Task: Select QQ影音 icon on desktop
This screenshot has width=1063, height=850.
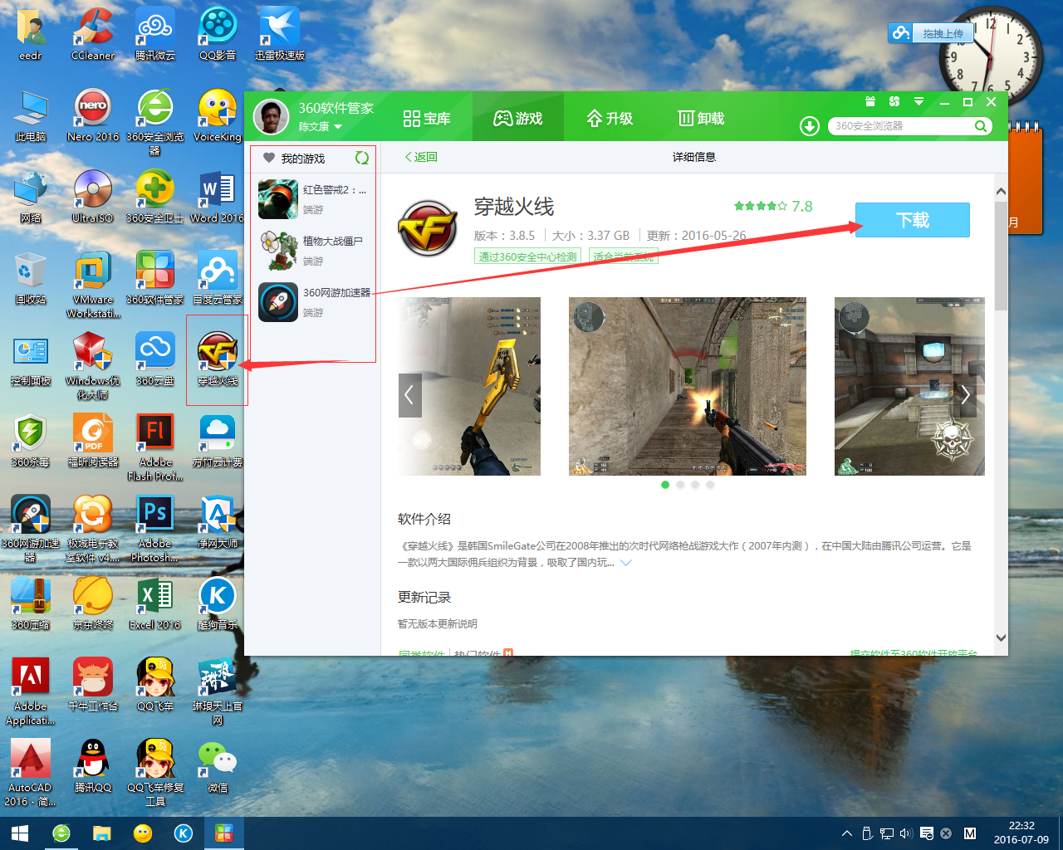Action: pyautogui.click(x=218, y=35)
